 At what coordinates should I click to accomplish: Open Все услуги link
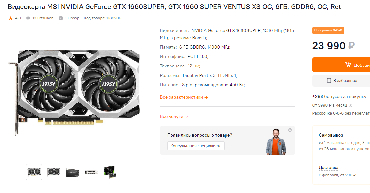tap(174, 116)
